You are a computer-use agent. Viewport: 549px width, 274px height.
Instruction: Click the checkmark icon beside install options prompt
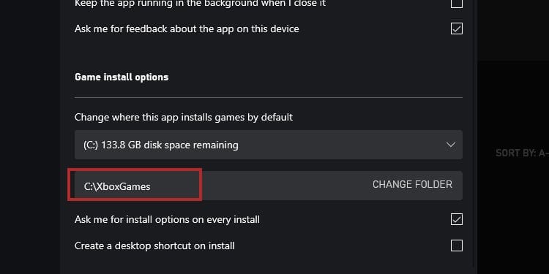(457, 219)
